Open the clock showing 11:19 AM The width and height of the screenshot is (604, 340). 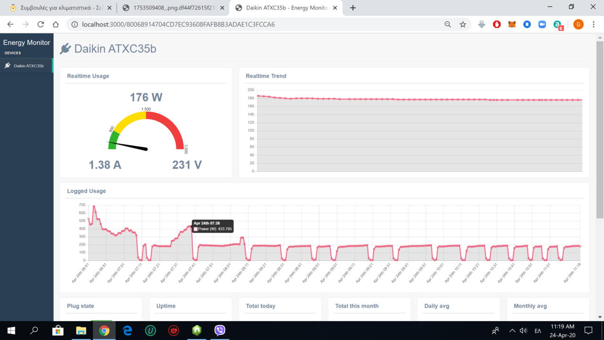[562, 331]
